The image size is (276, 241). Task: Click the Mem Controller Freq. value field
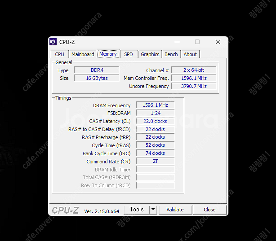click(x=194, y=78)
